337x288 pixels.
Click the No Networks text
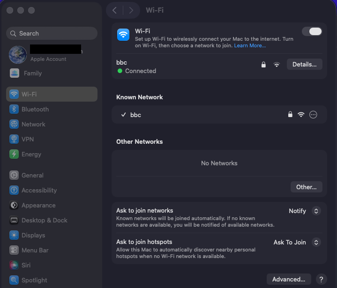(x=219, y=163)
